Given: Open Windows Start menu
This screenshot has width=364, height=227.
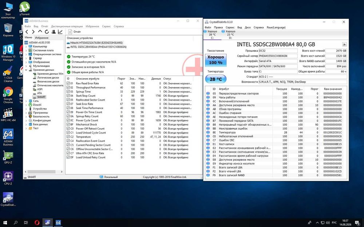Looking at the screenshot, I should [x=5, y=223].
